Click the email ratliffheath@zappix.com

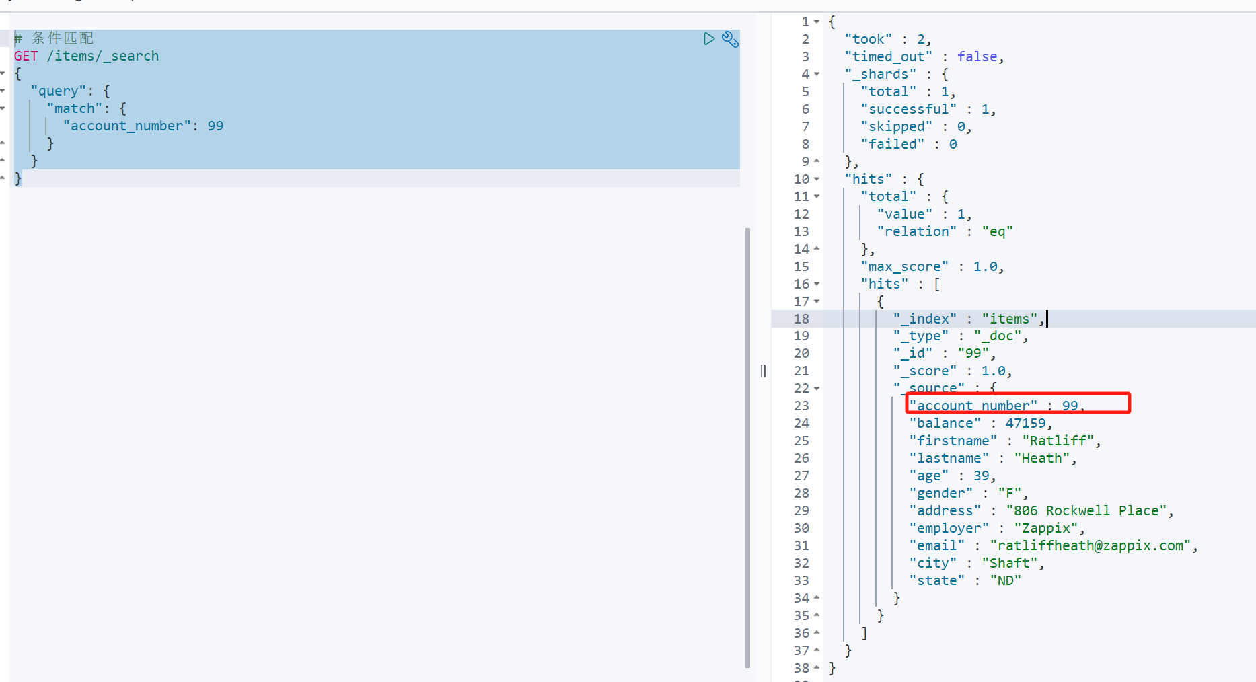1090,545
